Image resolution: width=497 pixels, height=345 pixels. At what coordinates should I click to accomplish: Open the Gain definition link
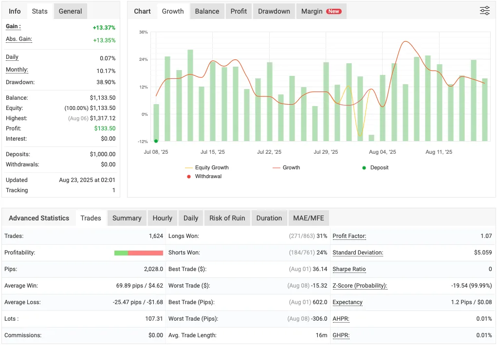13,26
